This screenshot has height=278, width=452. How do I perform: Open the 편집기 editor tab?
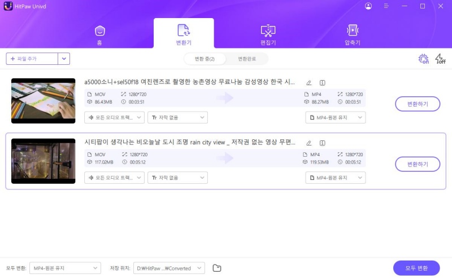(268, 35)
